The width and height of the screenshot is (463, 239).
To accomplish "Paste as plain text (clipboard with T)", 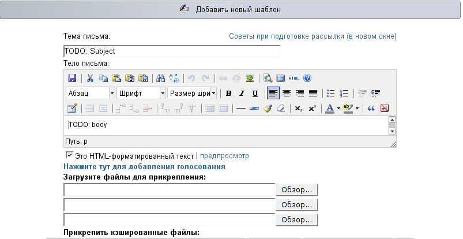I will tap(130, 78).
